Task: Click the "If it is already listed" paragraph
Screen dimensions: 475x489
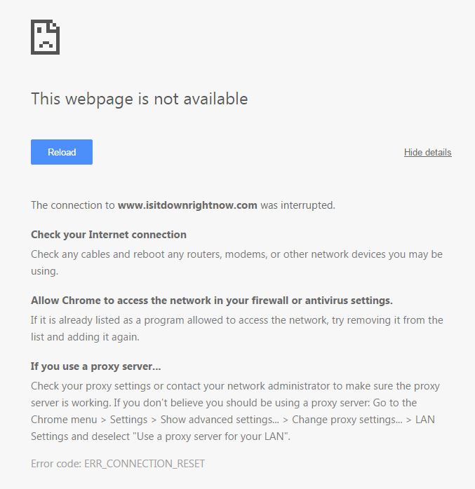Action: click(236, 329)
